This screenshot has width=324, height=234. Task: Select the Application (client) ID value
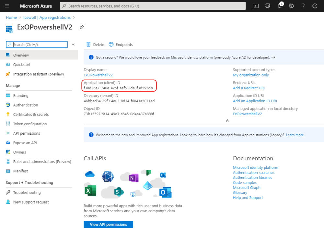[118, 88]
